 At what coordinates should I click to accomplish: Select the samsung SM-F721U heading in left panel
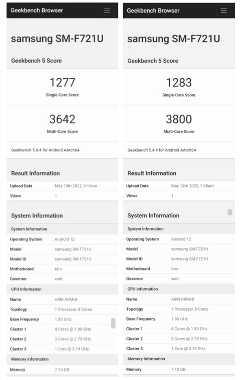(57, 39)
